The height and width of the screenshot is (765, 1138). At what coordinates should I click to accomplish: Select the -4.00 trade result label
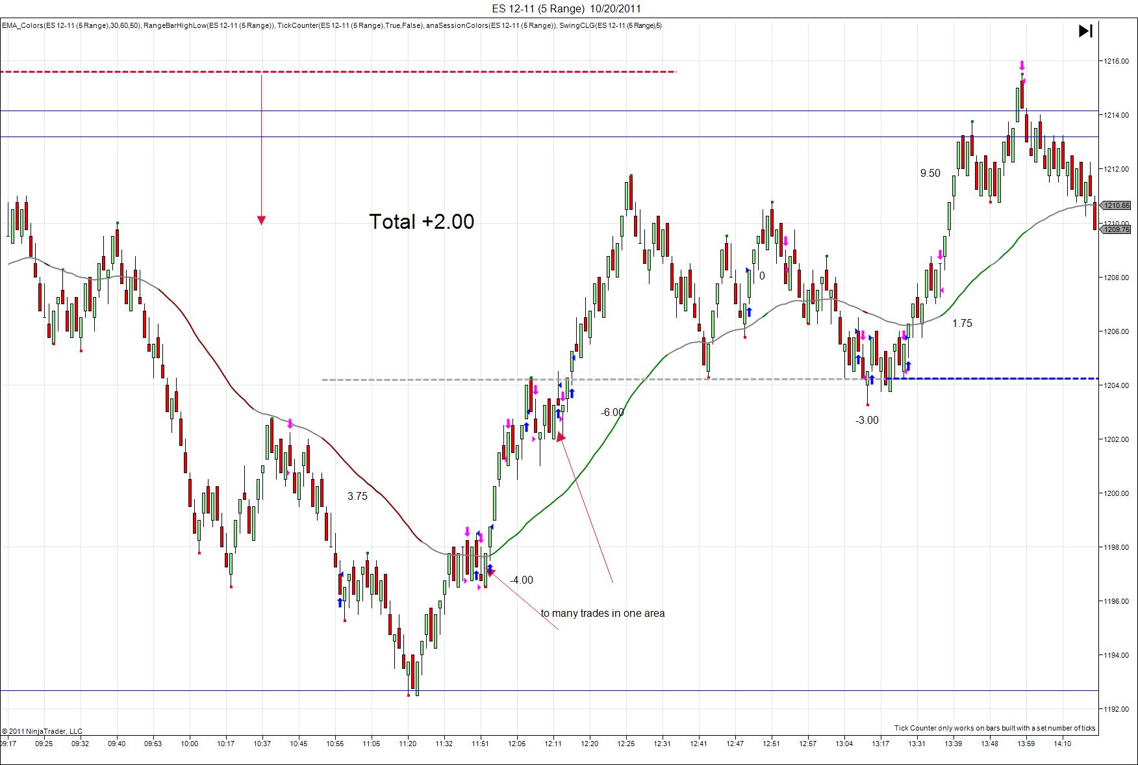click(x=521, y=580)
